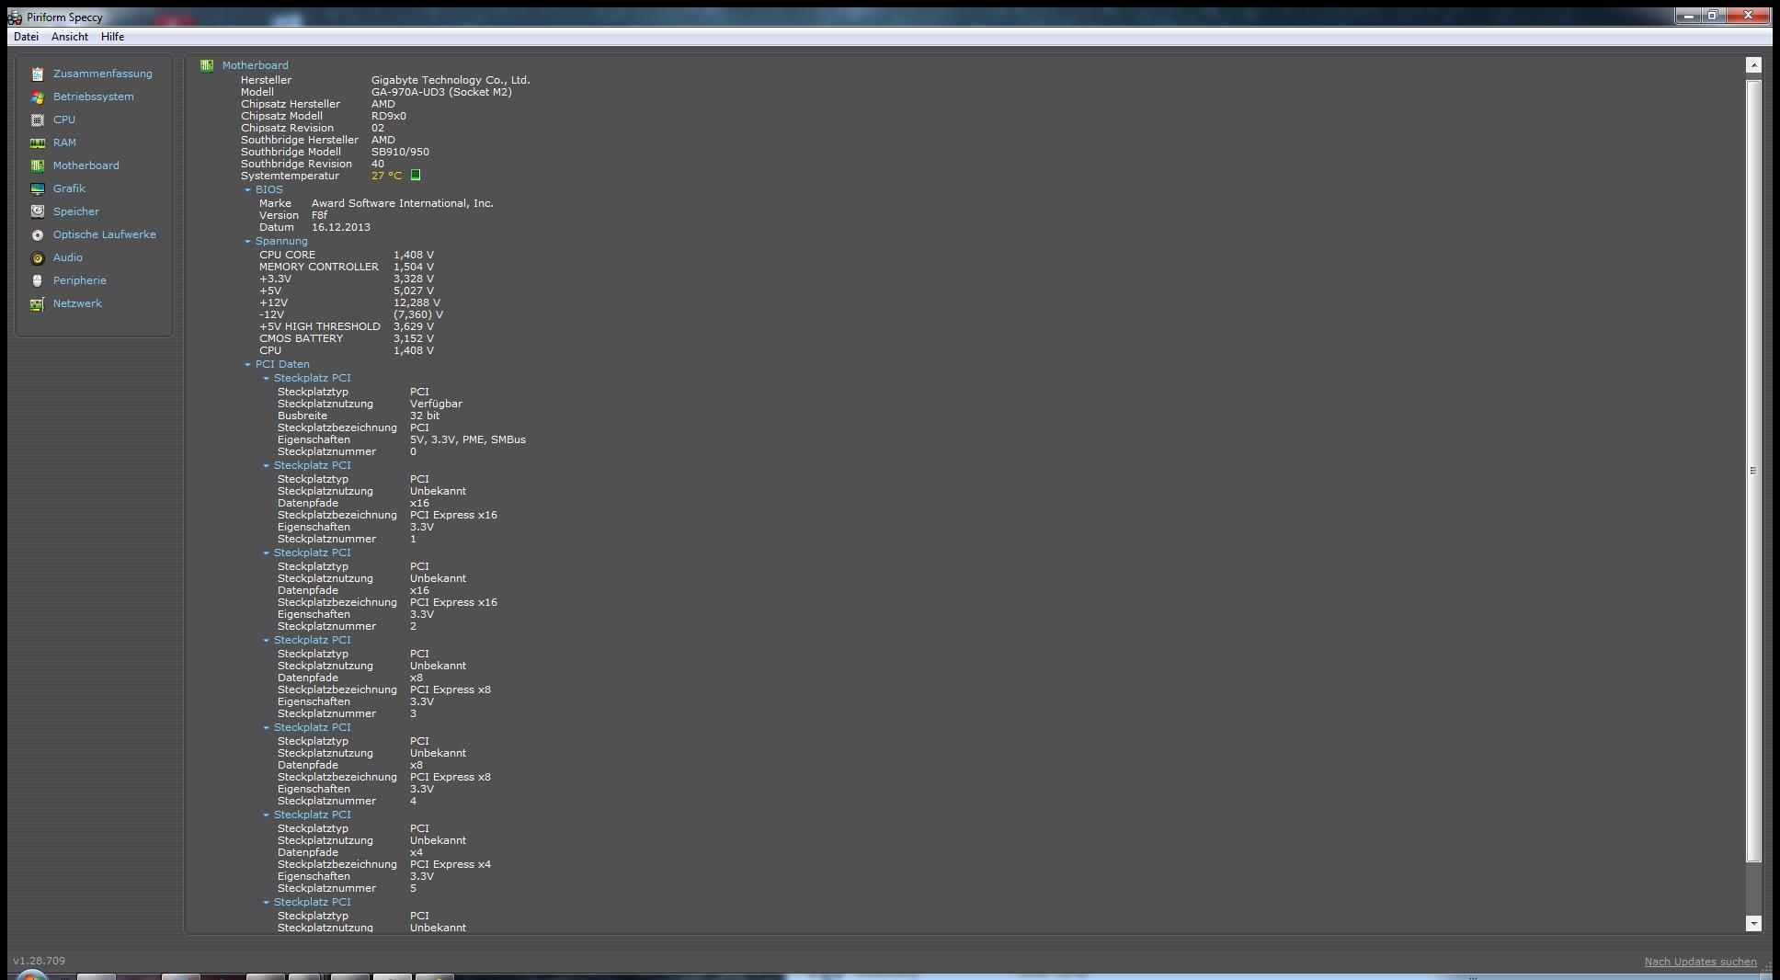Screen dimensions: 1780x980
Task: Click the Betriebssystem Windows flag icon
Action: pyautogui.click(x=38, y=97)
